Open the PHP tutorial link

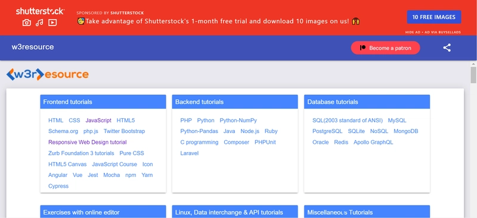(x=186, y=121)
